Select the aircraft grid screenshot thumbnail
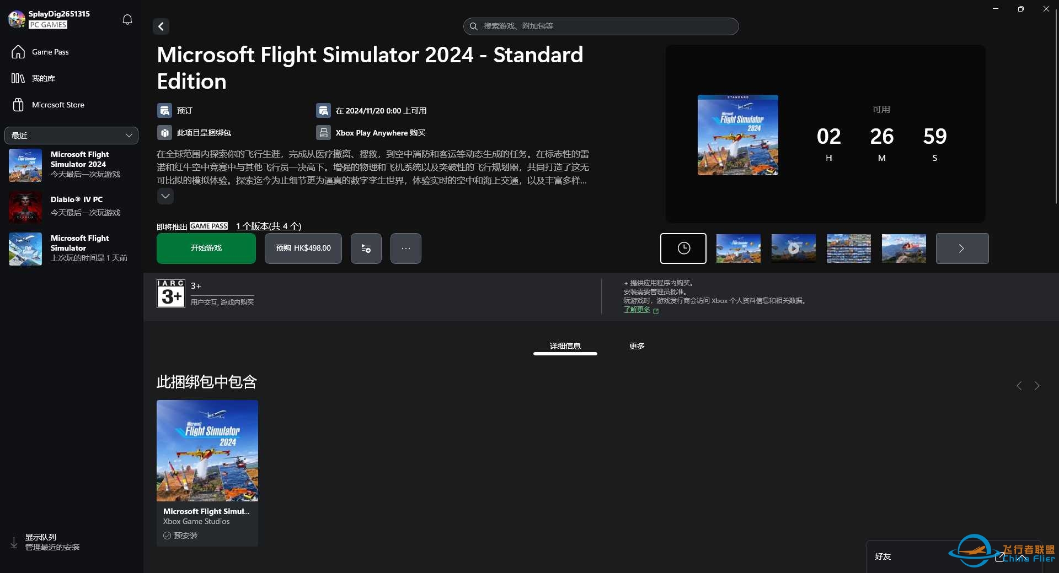 point(849,248)
